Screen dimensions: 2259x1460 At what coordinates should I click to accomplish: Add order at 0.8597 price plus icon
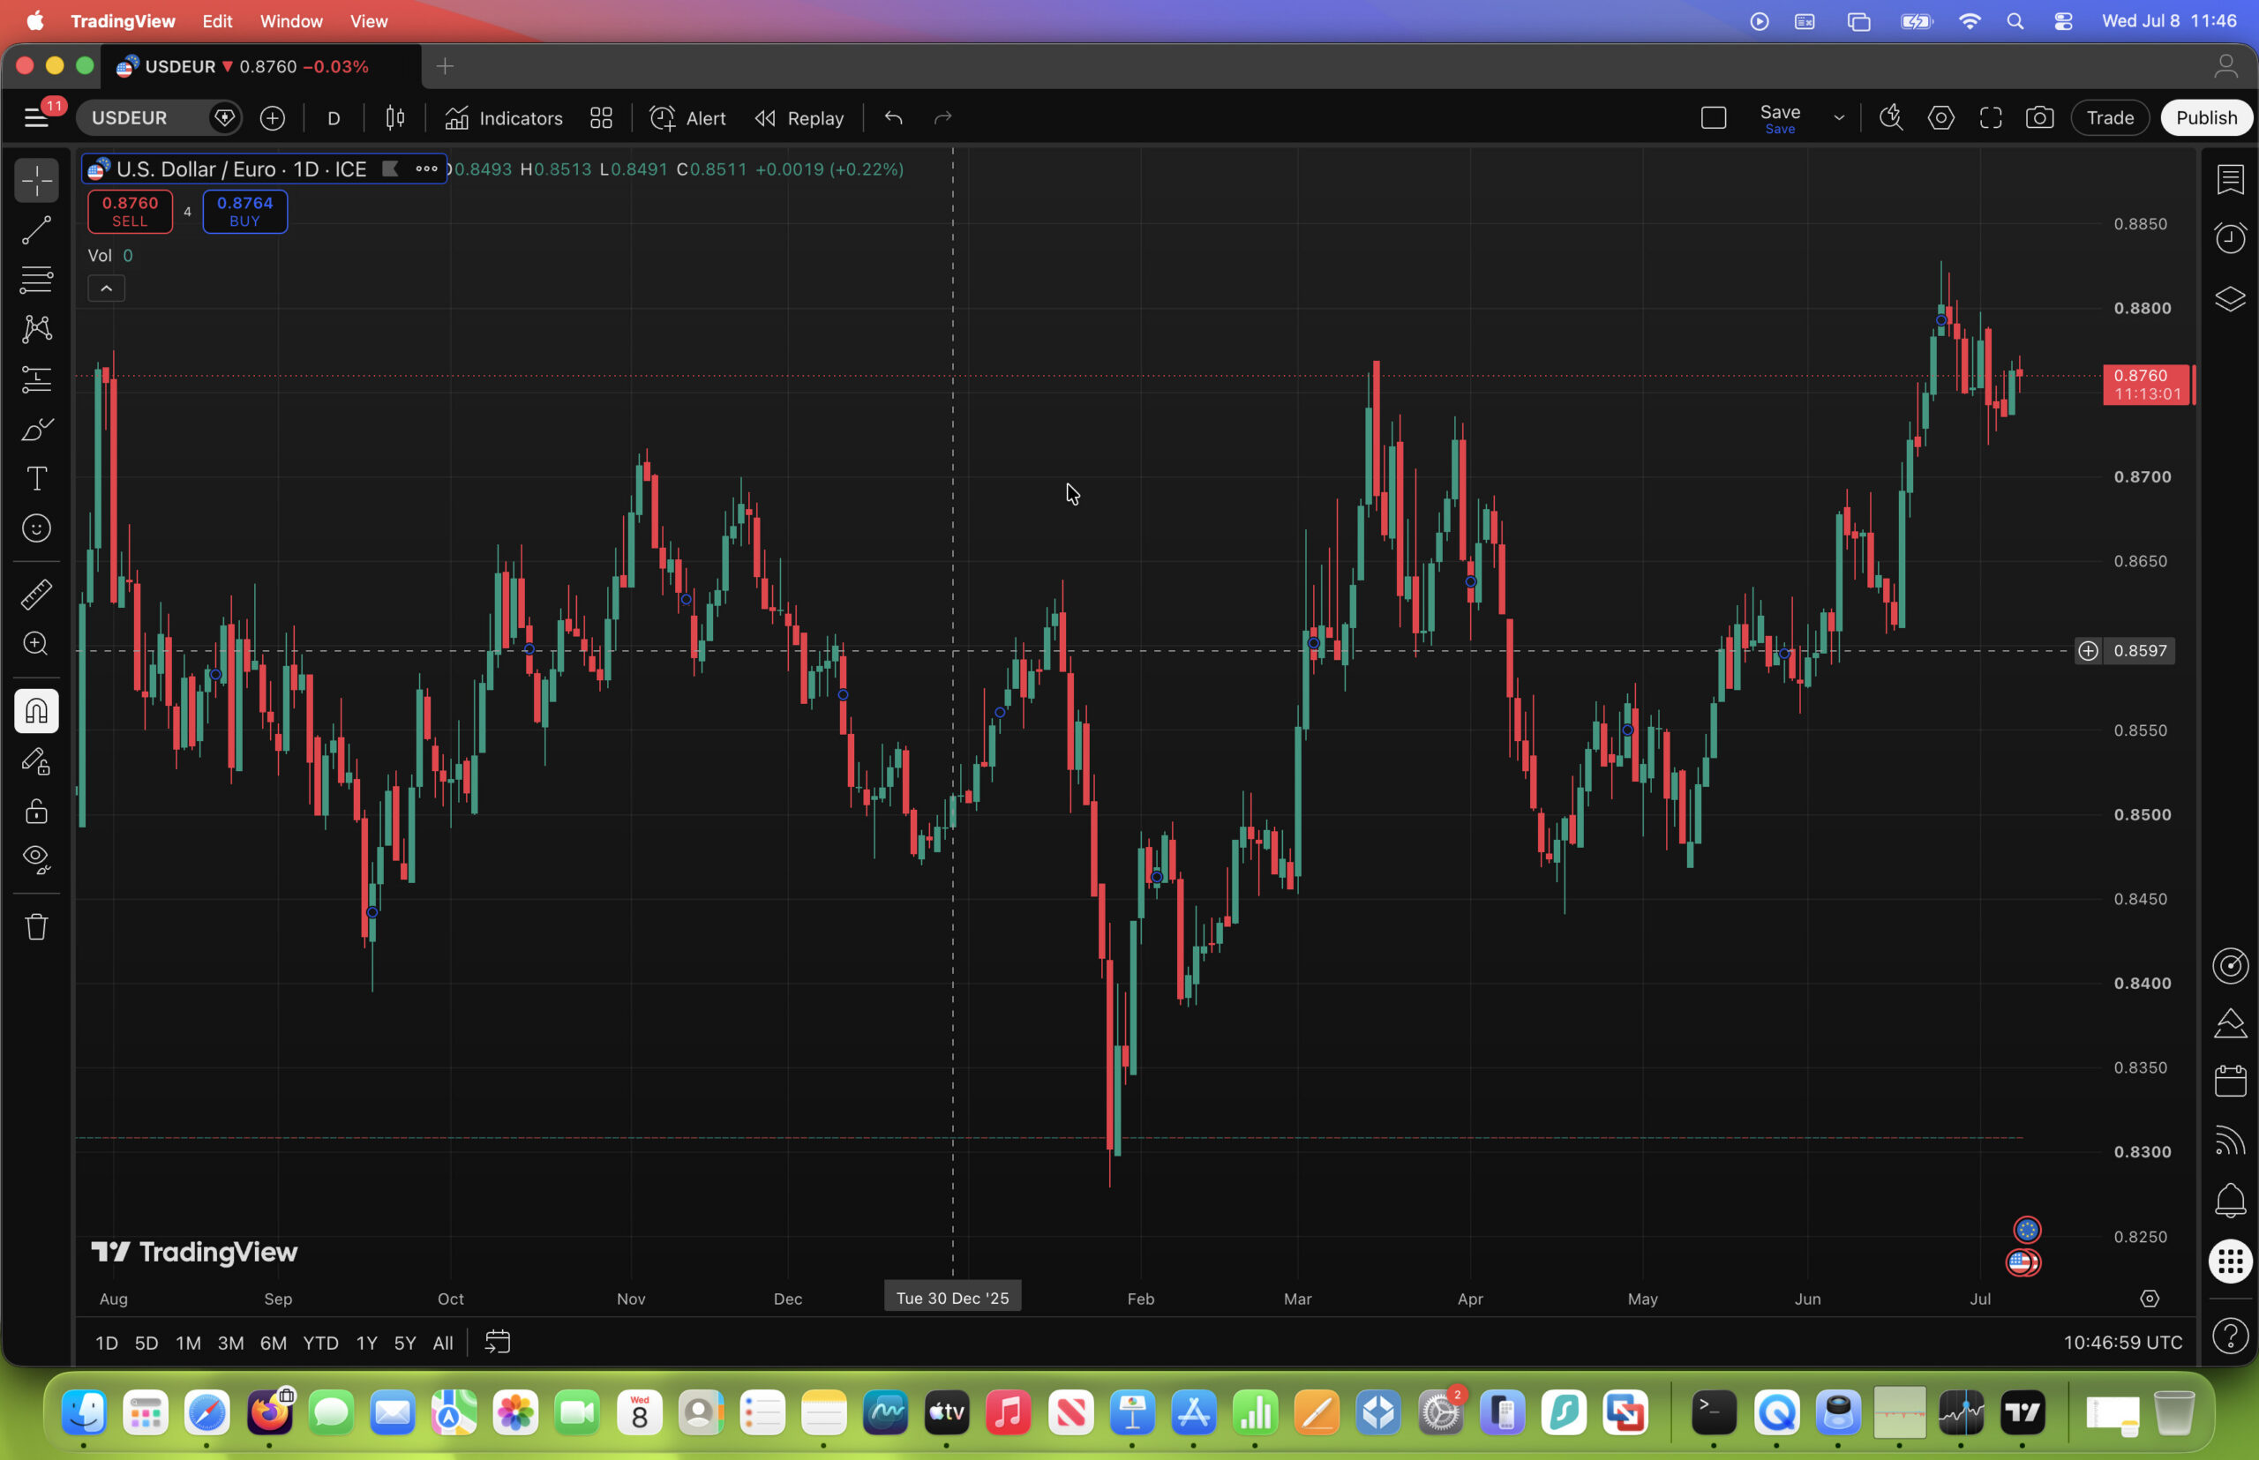(x=2089, y=650)
